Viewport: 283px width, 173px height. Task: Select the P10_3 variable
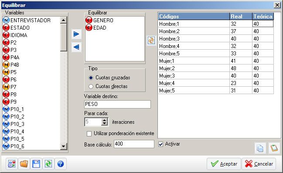click(14, 124)
